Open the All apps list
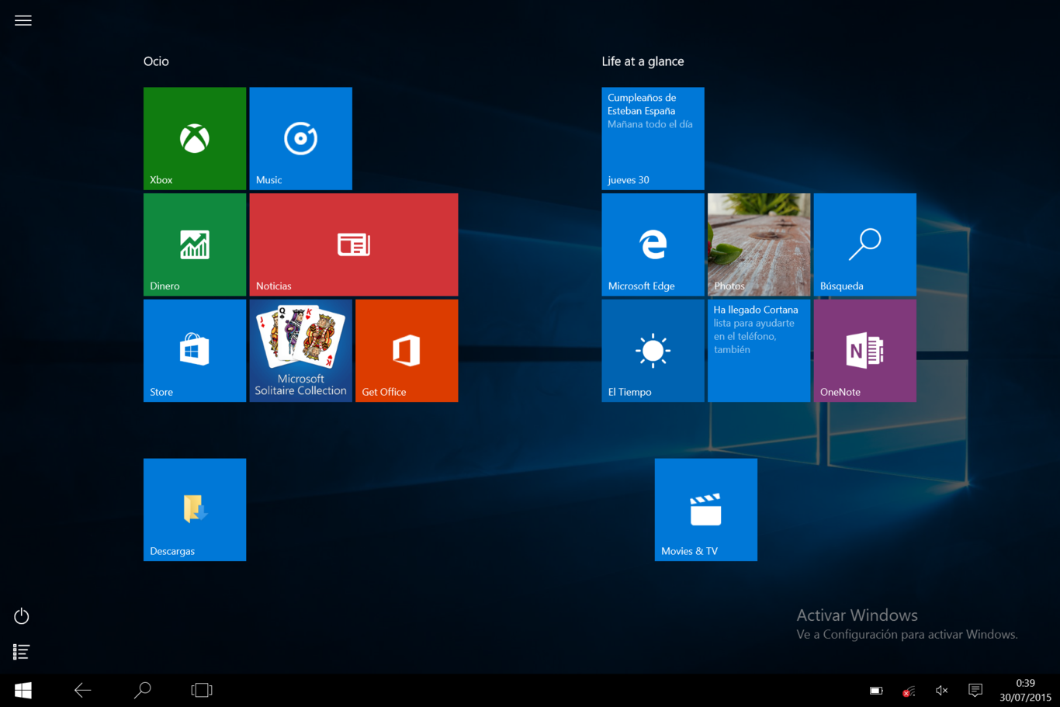 21,652
